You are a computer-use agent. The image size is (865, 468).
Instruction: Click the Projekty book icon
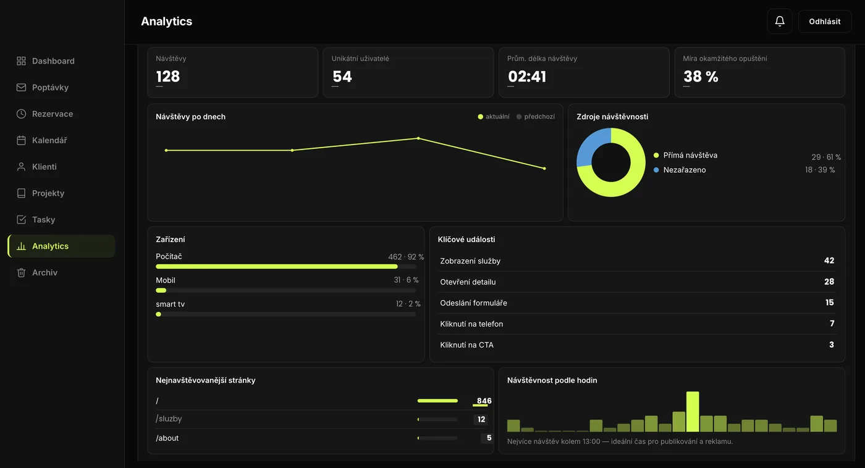[x=21, y=193]
